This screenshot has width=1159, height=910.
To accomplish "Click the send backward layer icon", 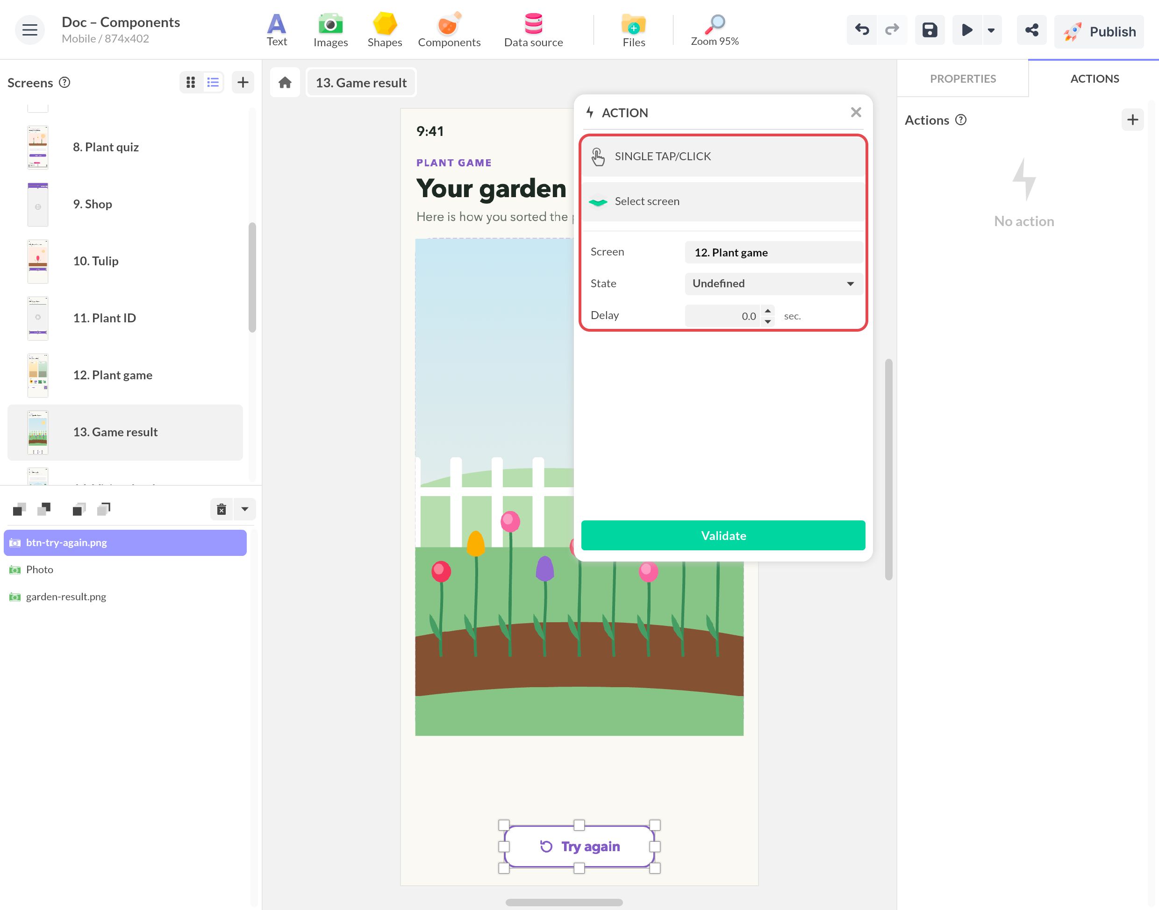I will coord(44,509).
